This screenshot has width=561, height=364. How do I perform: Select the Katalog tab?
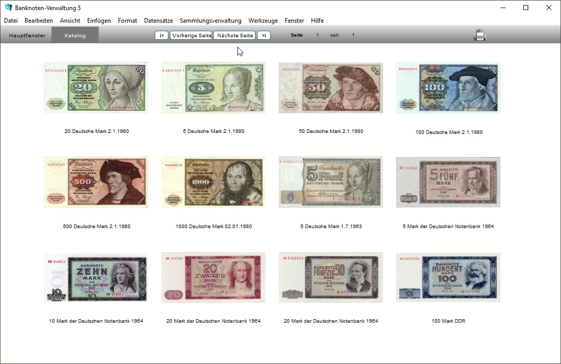click(x=75, y=35)
